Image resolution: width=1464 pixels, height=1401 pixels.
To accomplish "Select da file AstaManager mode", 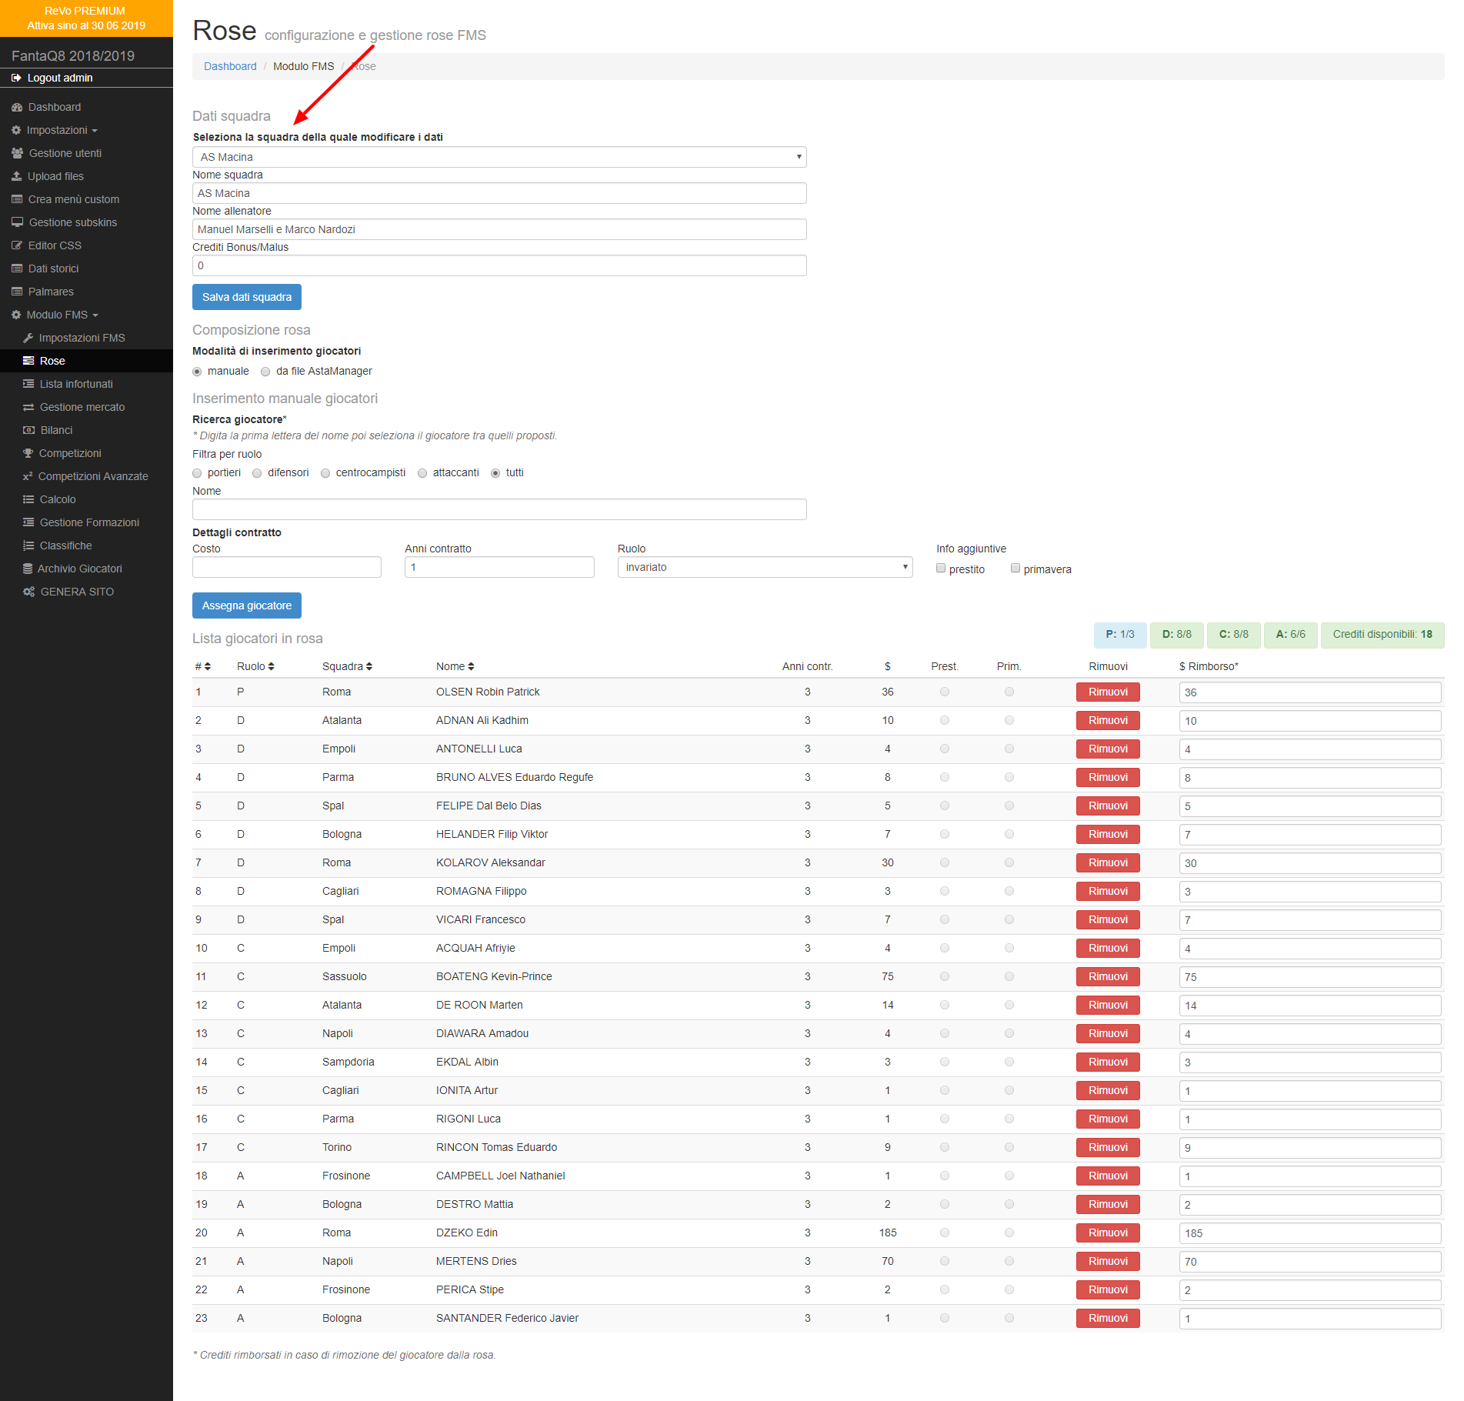I will pyautogui.click(x=265, y=372).
